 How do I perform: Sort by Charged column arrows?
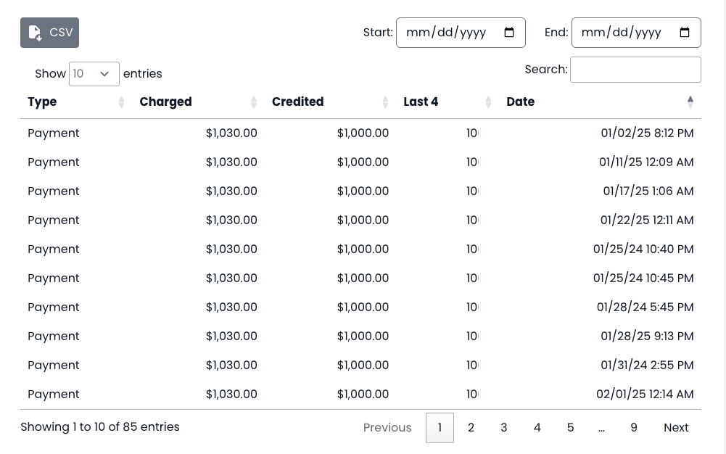[x=254, y=102]
